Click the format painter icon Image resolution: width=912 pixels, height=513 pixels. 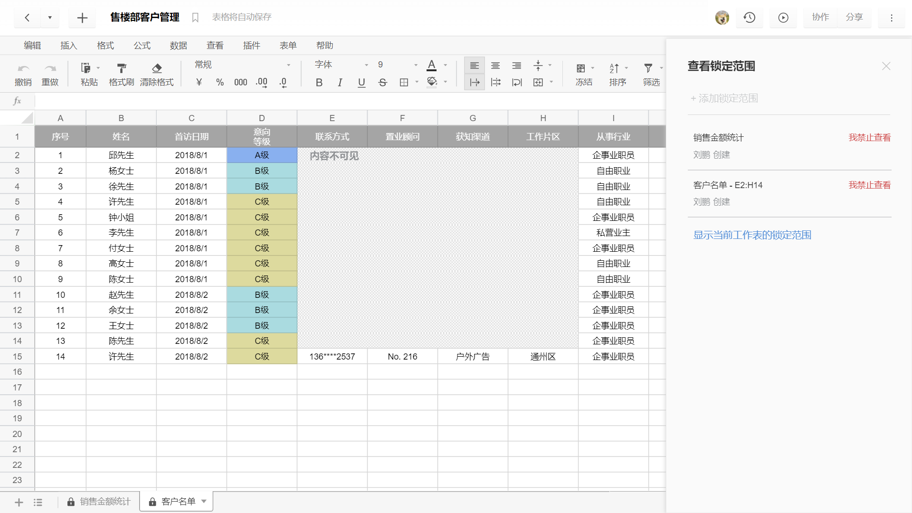pos(121,68)
